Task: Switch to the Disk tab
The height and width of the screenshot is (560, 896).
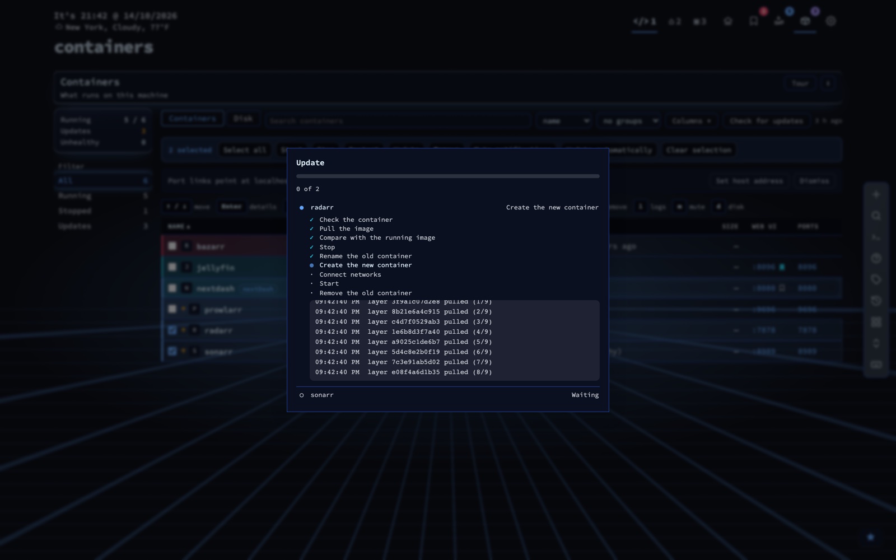Action: click(242, 119)
